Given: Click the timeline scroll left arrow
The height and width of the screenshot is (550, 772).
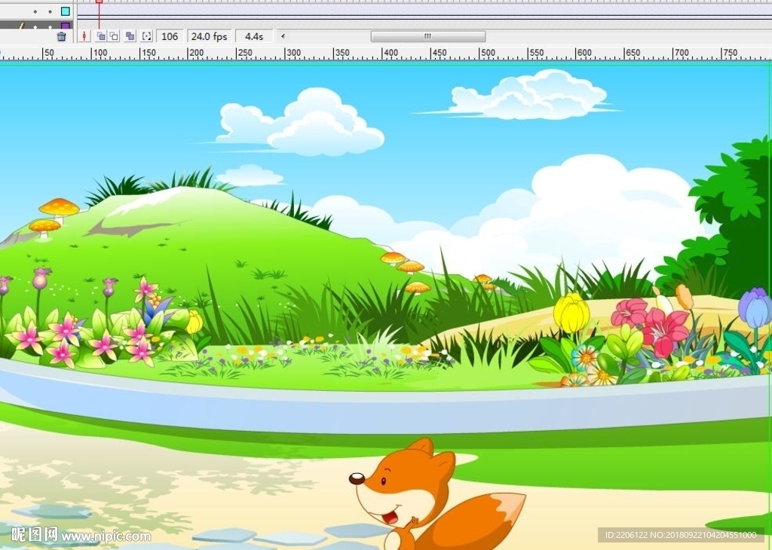Looking at the screenshot, I should pyautogui.click(x=283, y=36).
